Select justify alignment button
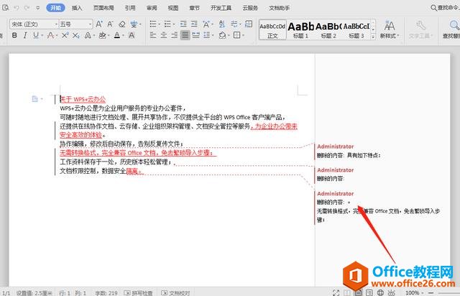The image size is (460, 296). [x=185, y=35]
